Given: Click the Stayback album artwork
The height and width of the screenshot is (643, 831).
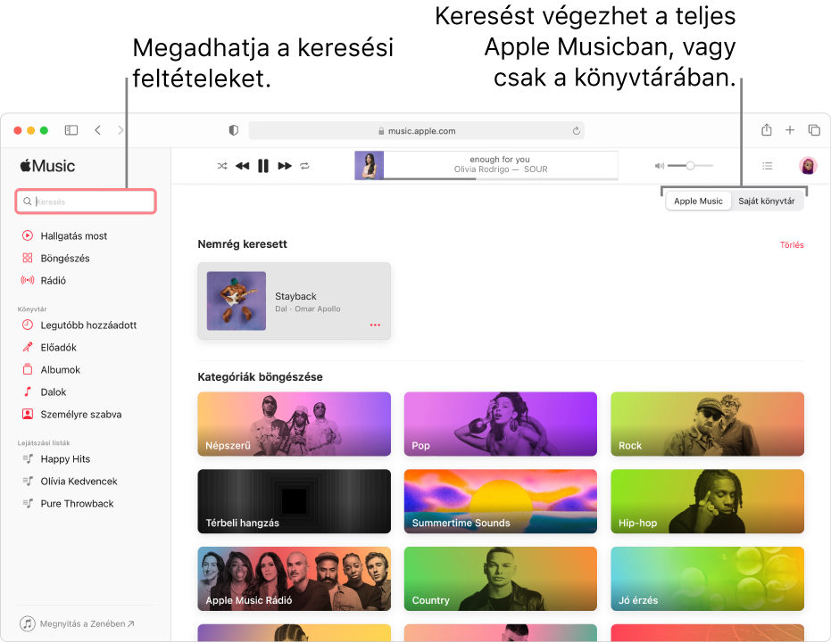Looking at the screenshot, I should click(237, 301).
